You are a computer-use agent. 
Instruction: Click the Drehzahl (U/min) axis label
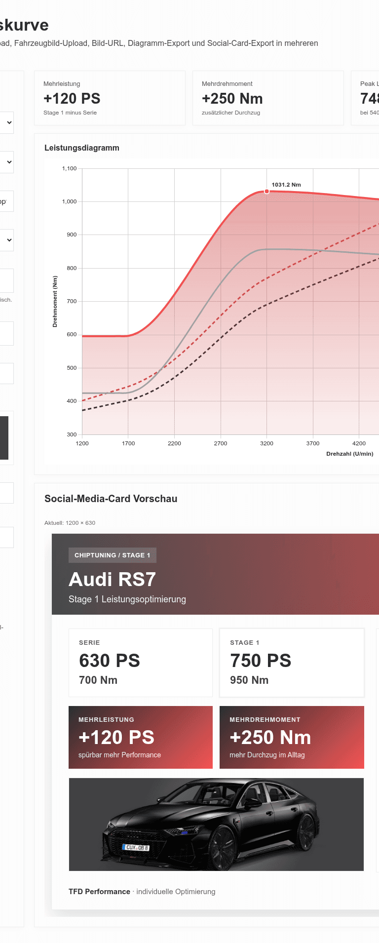349,454
